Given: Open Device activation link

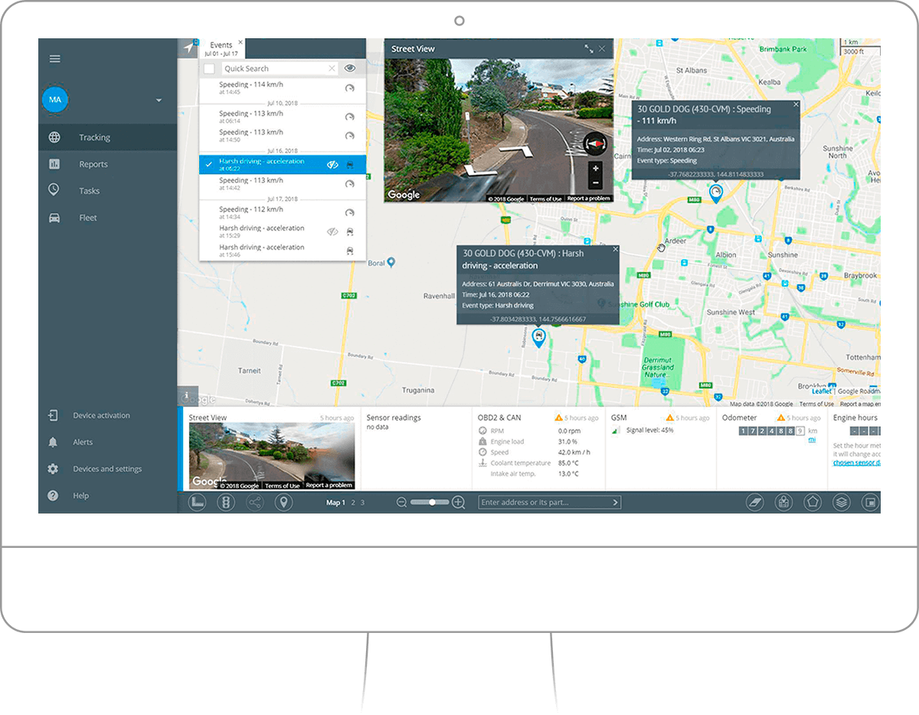Looking at the screenshot, I should click(x=101, y=415).
